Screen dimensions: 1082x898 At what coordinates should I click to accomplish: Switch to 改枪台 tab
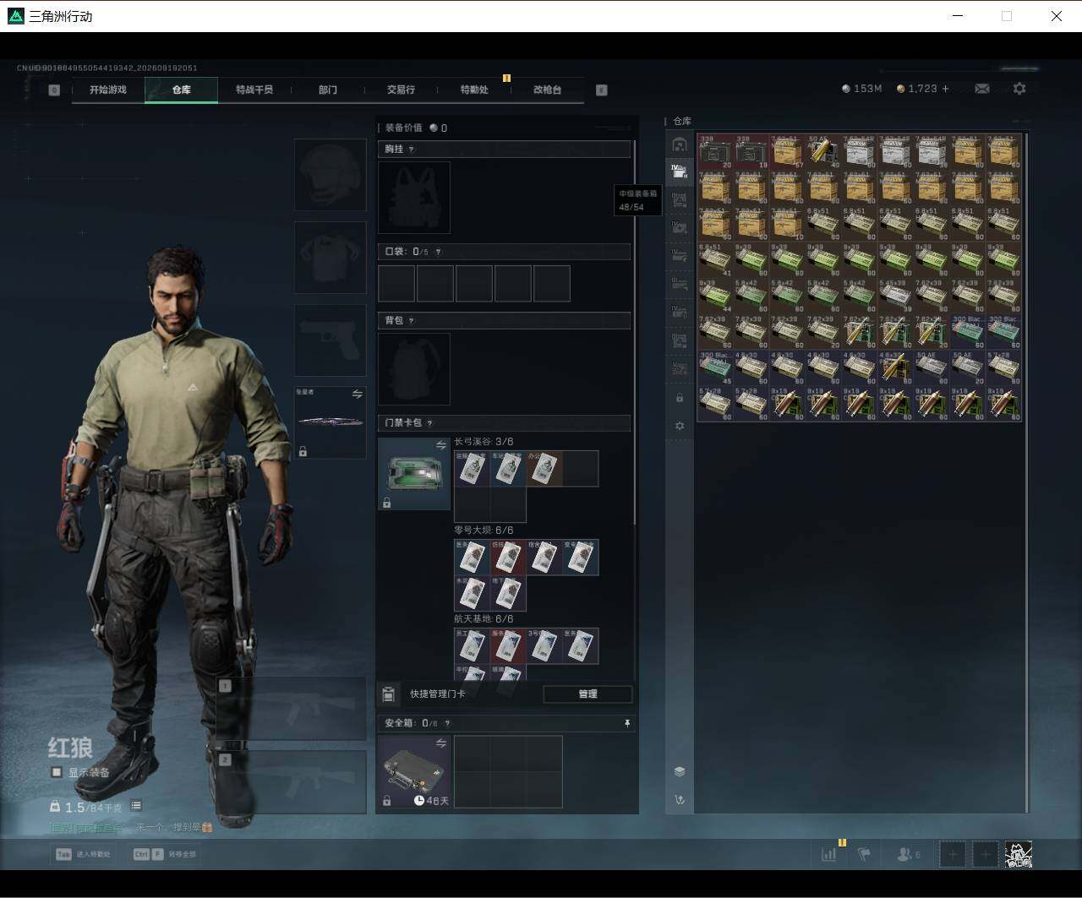coord(547,90)
